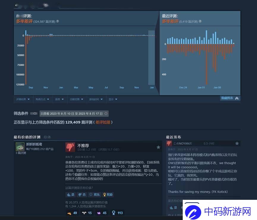The height and width of the screenshot is (220, 257).
Task: Click 折折折纸鸢's avatar image
Action: coord(20,147)
